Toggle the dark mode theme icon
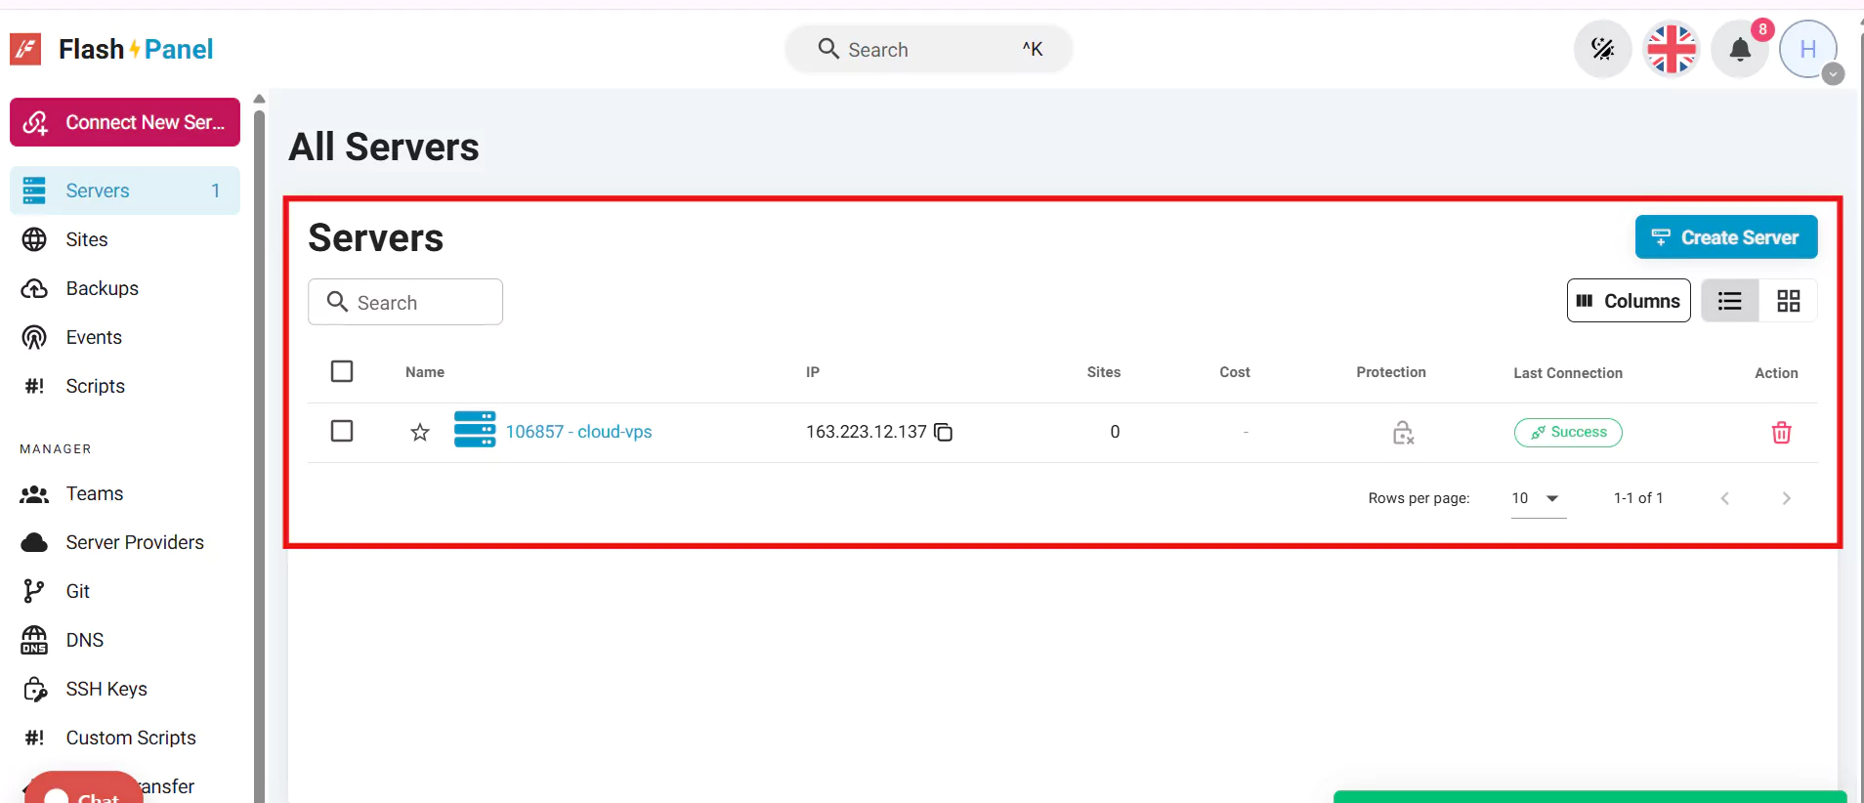 click(1602, 49)
